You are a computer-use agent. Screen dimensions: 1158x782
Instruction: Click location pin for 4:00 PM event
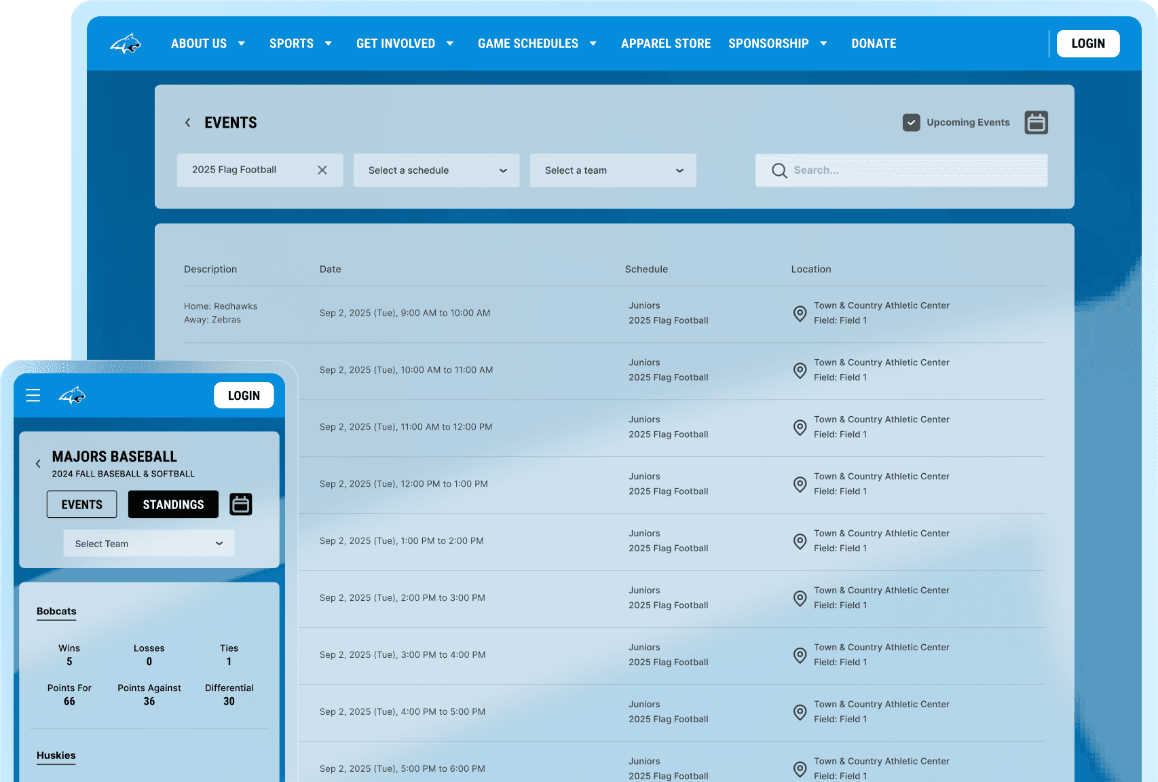point(800,713)
